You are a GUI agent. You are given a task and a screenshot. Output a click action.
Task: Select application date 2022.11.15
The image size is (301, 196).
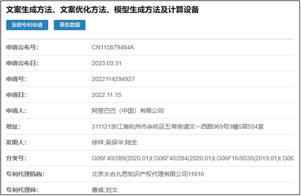(x=106, y=95)
